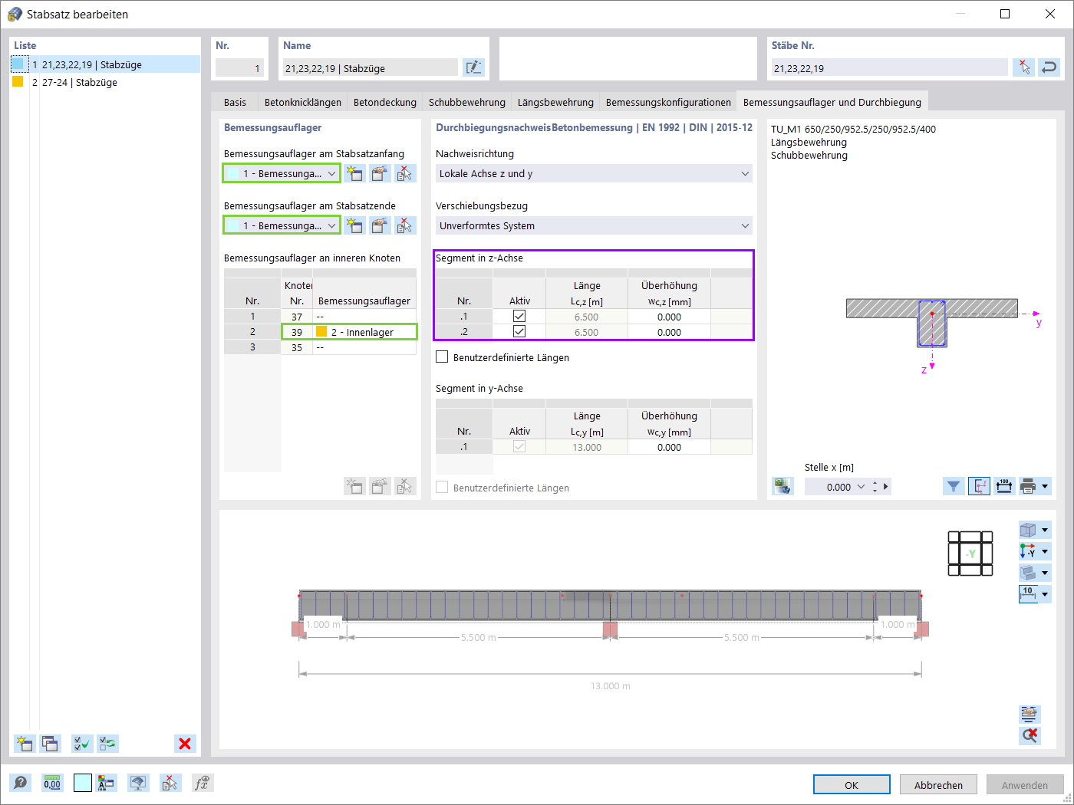Image resolution: width=1074 pixels, height=805 pixels.
Task: Click the new member set icon below Liste
Action: [25, 743]
